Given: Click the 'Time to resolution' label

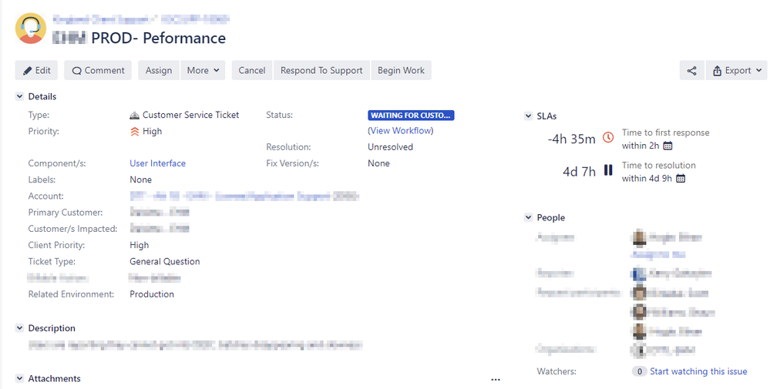Looking at the screenshot, I should pyautogui.click(x=658, y=166).
